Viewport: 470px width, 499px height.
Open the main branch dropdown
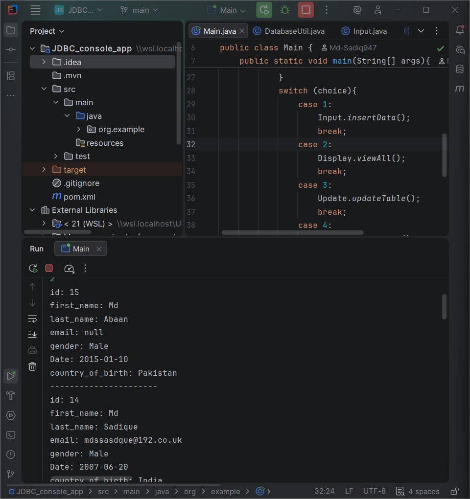click(x=139, y=10)
